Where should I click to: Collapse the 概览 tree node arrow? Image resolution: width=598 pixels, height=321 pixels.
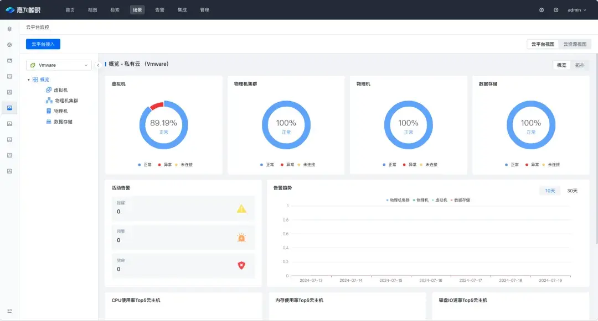[x=29, y=80]
